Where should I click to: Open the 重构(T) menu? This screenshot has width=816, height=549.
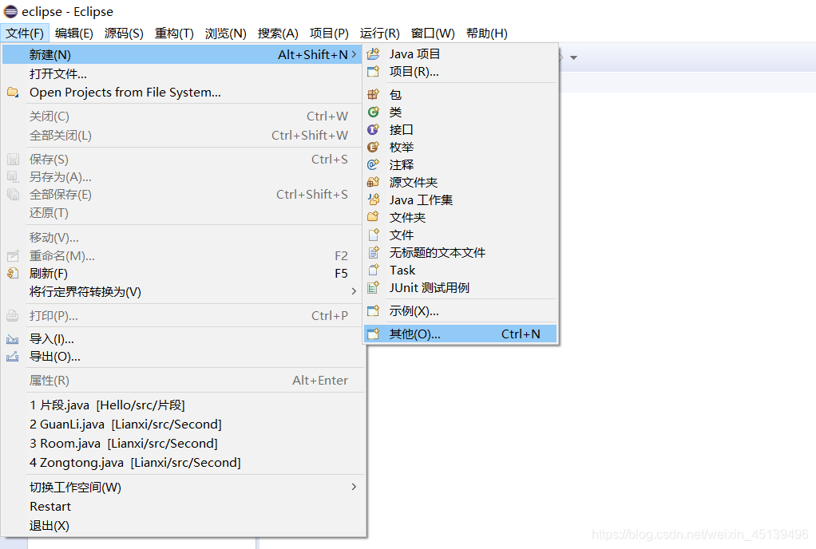pyautogui.click(x=174, y=34)
